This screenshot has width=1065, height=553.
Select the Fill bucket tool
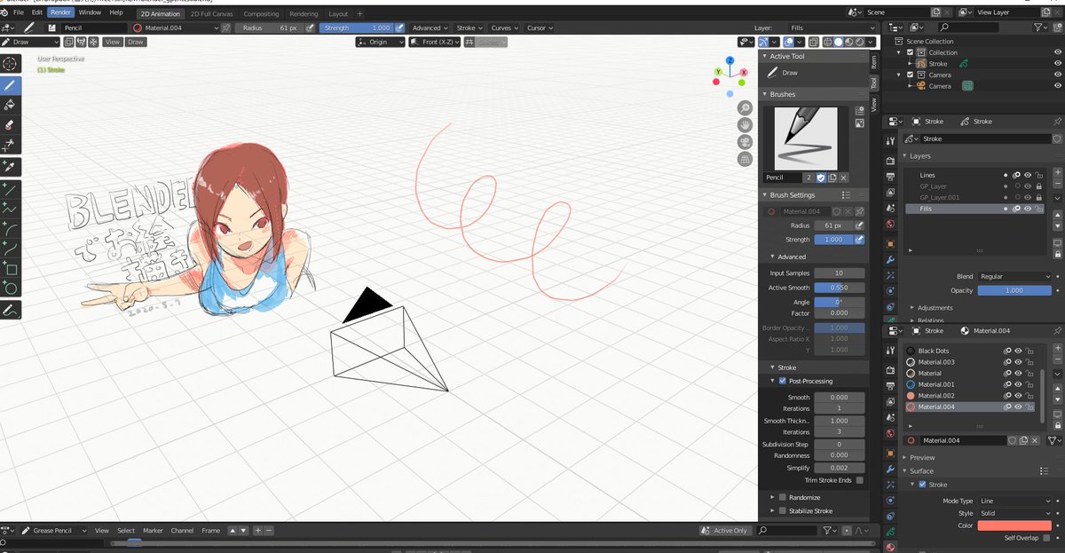(11, 106)
